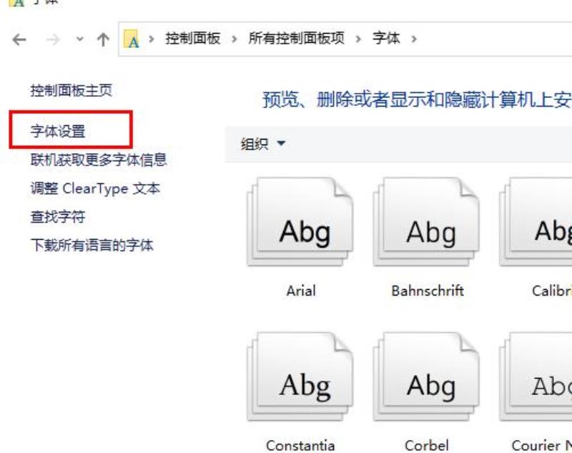Navigate to 控制面板 breadcrumb item
572x453 pixels.
[193, 39]
